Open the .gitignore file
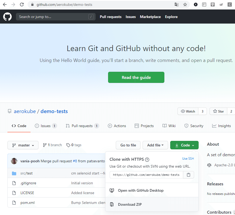Viewport: 235px width, 215px height. [x=28, y=183]
